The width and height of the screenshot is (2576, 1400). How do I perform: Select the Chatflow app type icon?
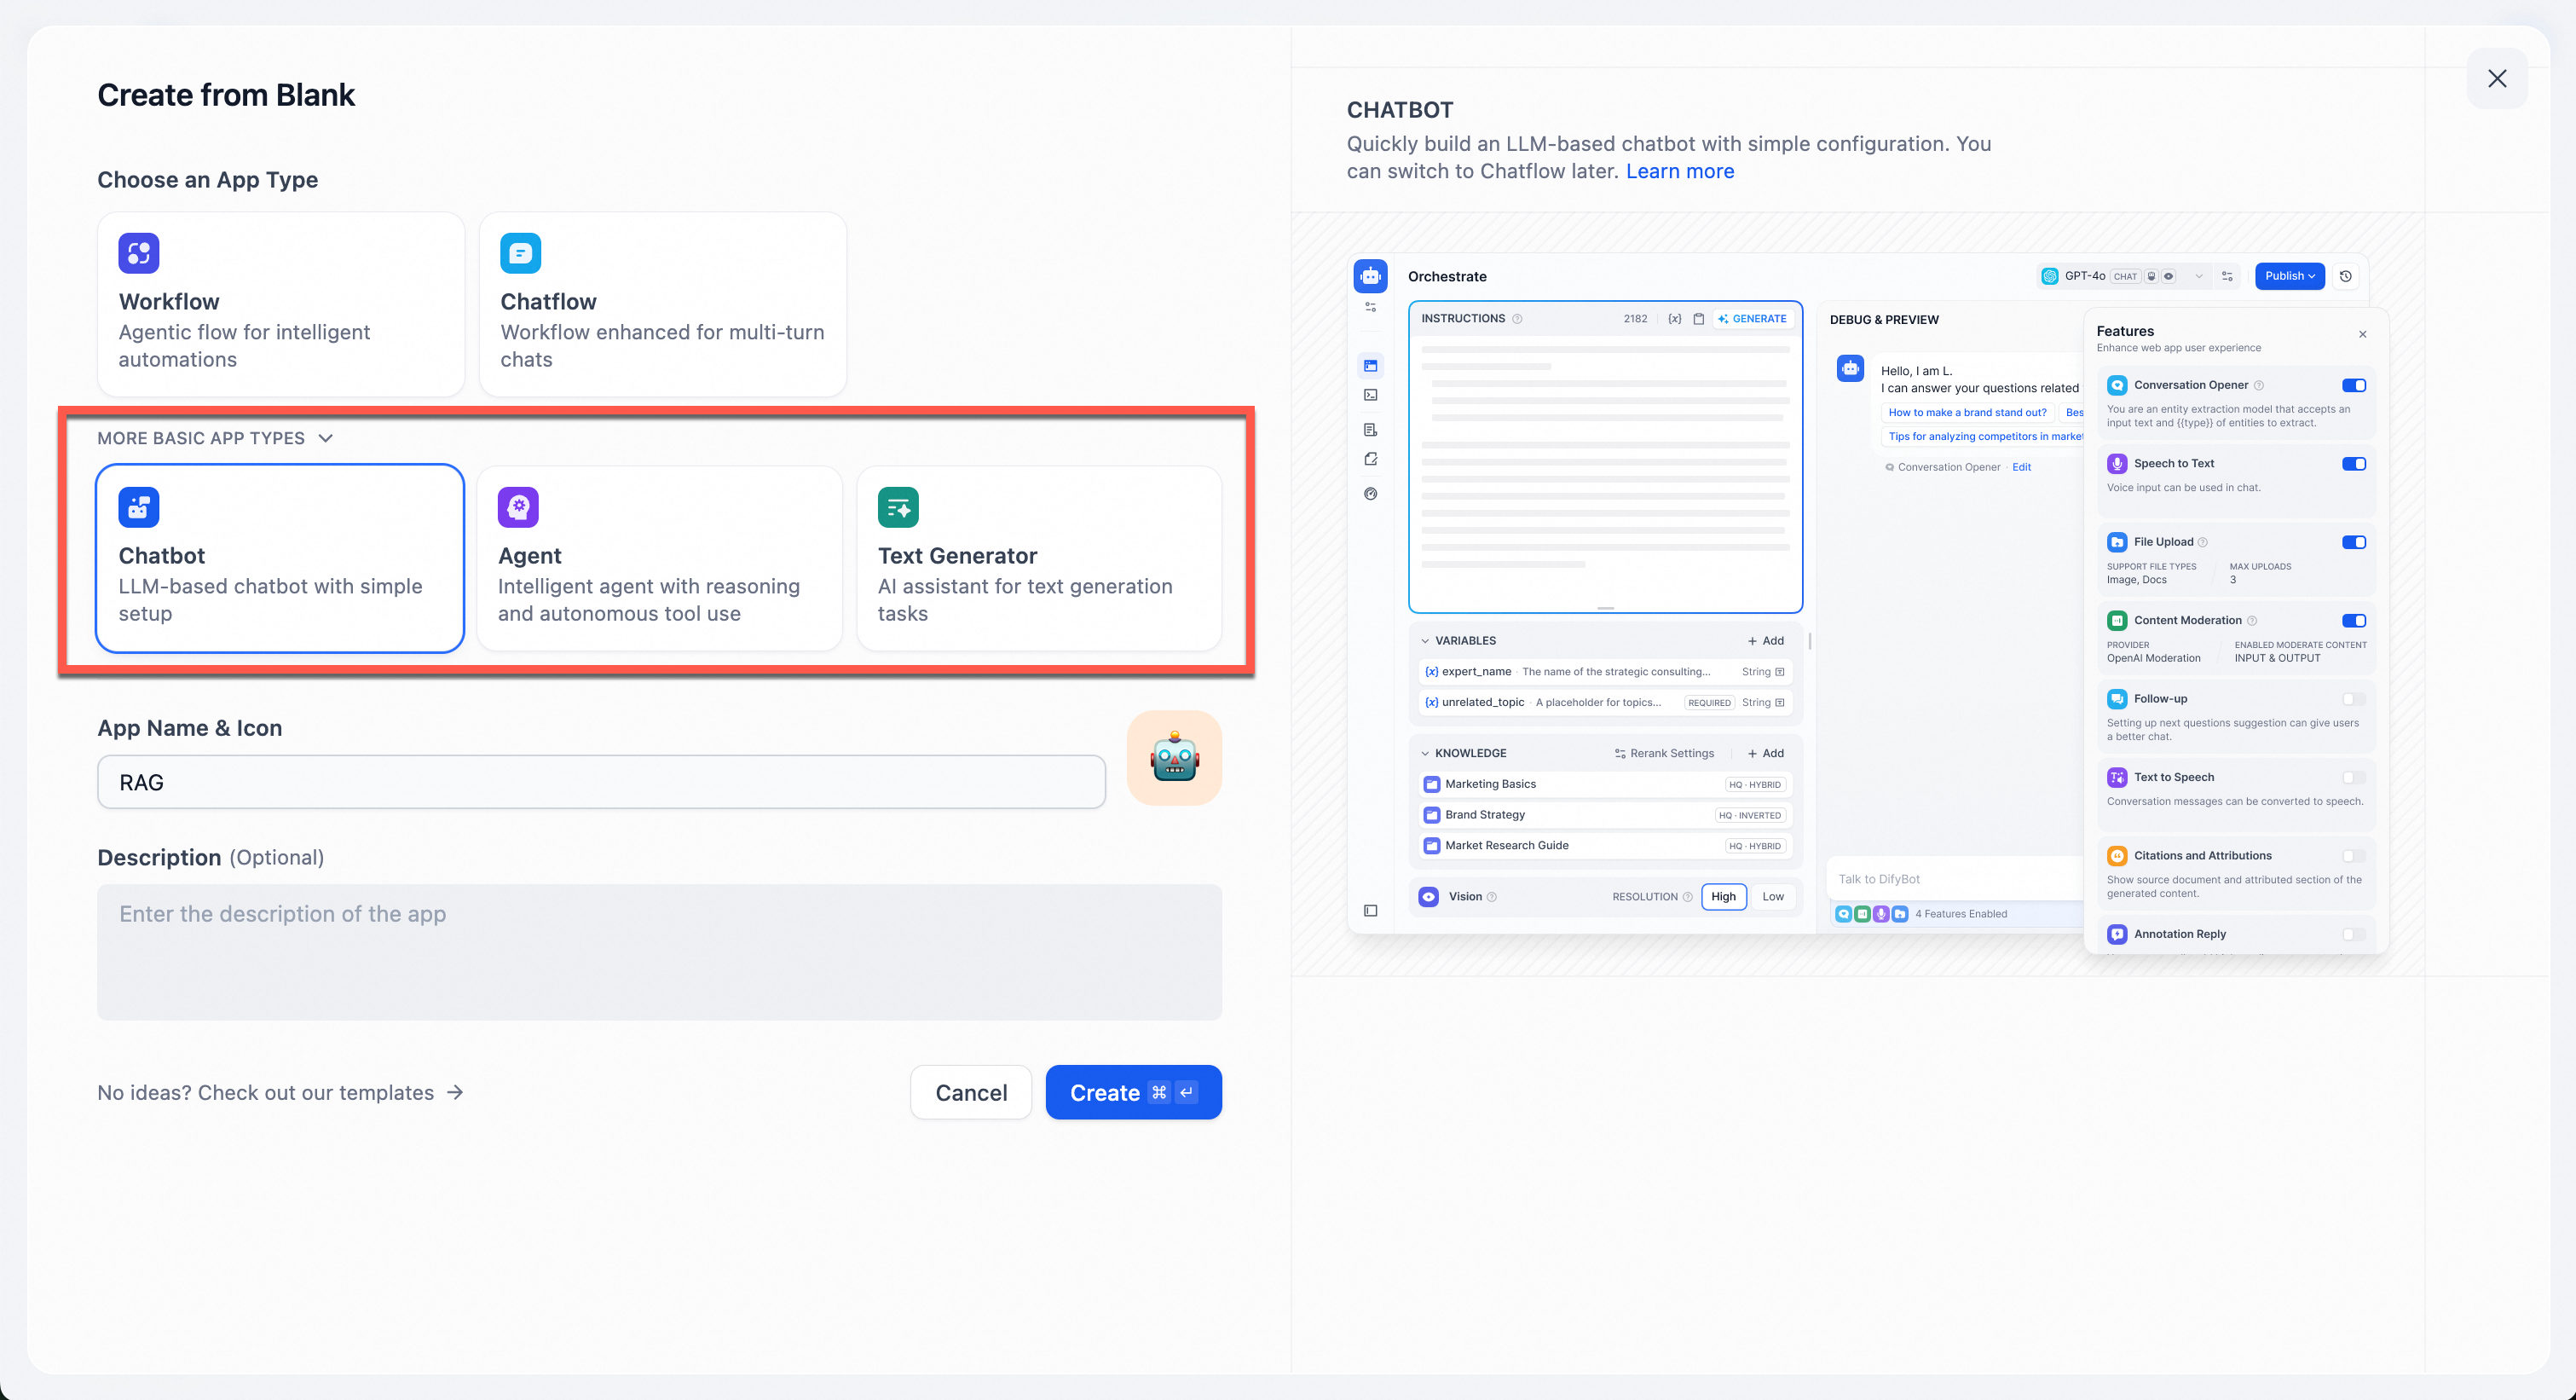click(520, 253)
